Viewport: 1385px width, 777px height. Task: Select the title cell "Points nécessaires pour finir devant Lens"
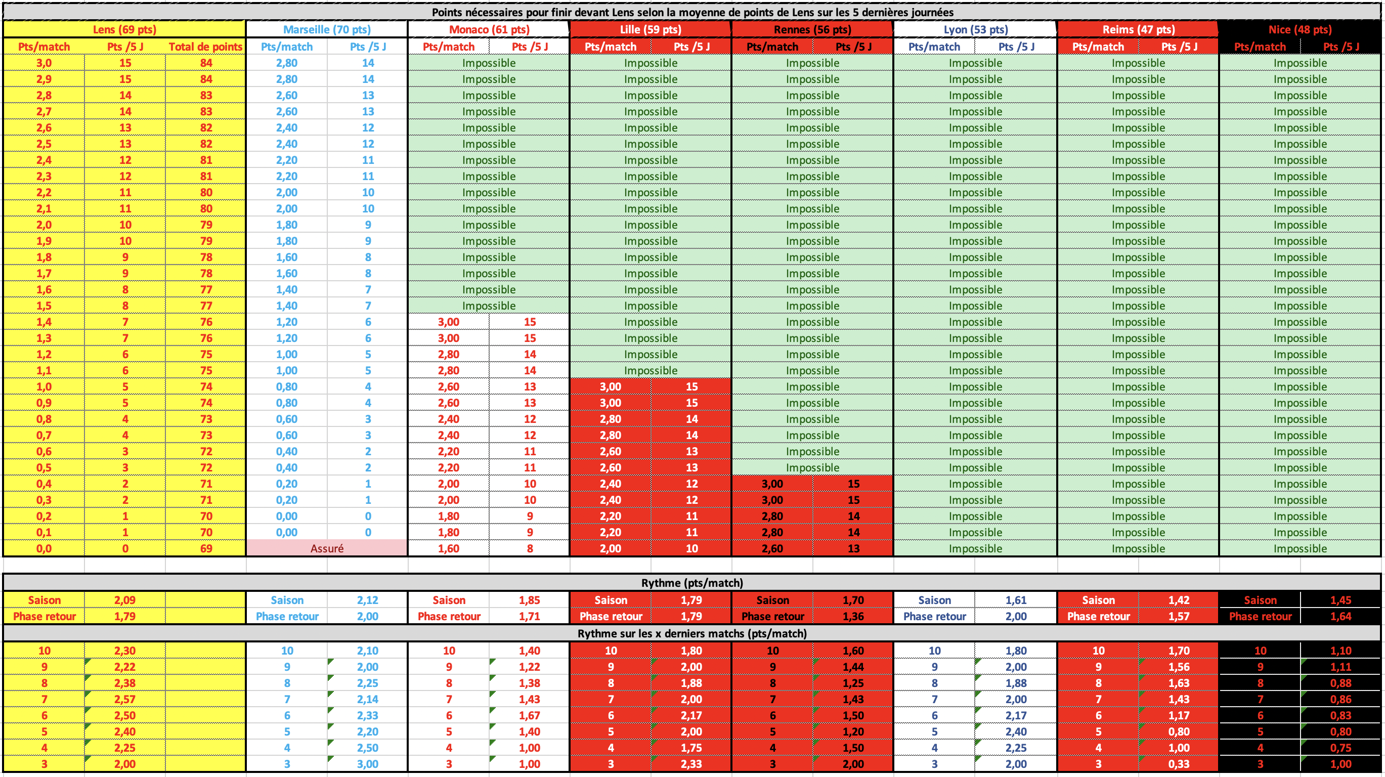click(692, 12)
